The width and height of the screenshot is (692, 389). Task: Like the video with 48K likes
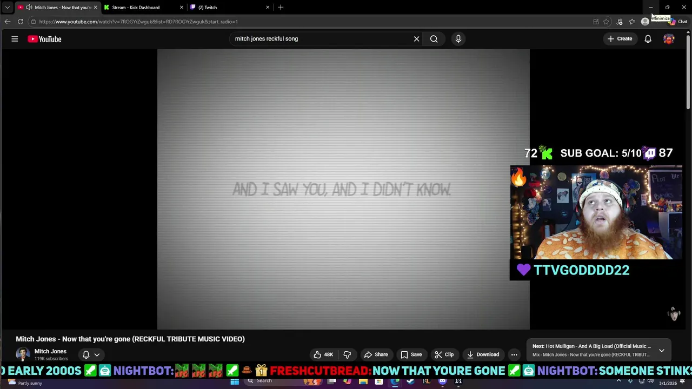tap(323, 354)
